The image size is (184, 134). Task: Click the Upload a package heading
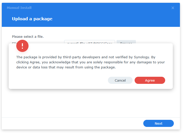click(32, 19)
